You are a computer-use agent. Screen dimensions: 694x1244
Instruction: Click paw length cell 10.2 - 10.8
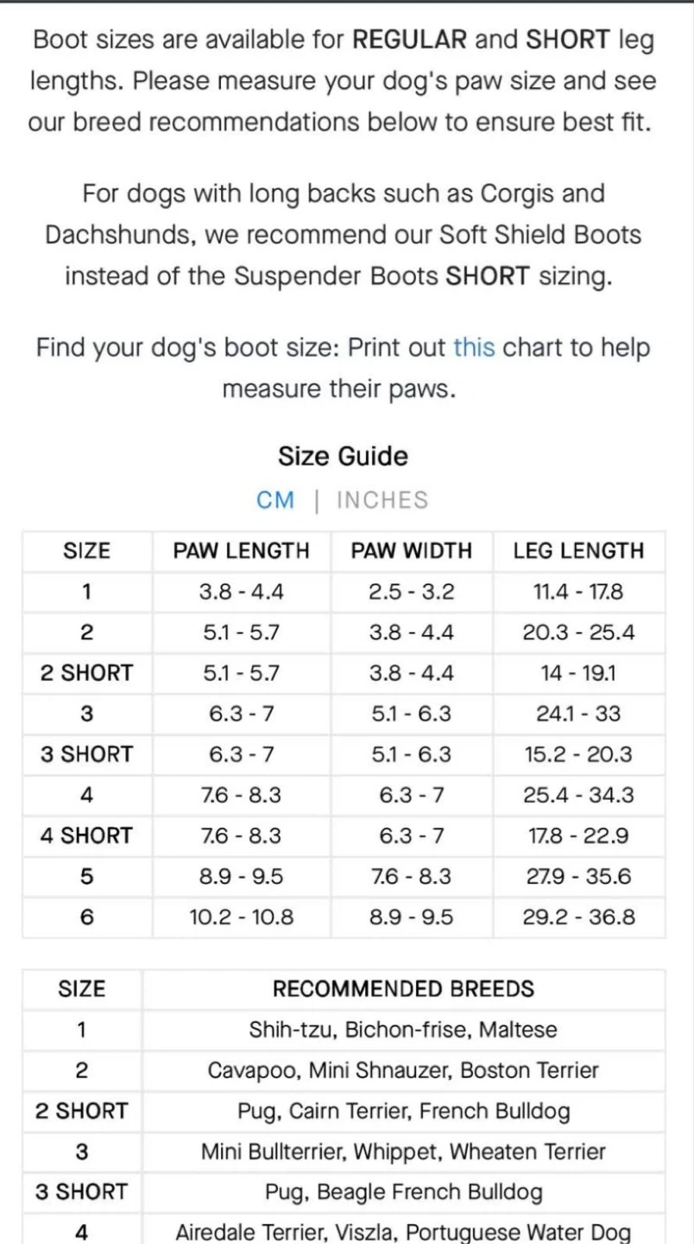pyautogui.click(x=242, y=917)
